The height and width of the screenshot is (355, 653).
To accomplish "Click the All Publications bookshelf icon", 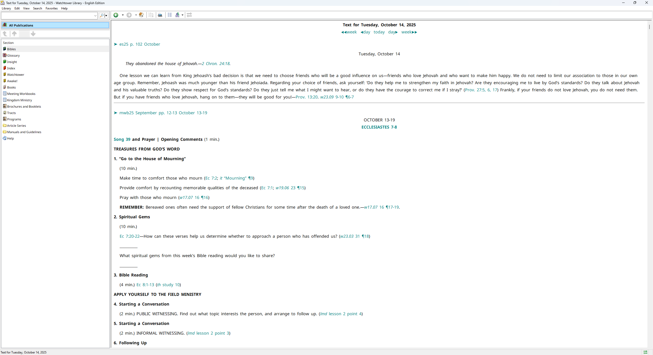I will (x=5, y=25).
